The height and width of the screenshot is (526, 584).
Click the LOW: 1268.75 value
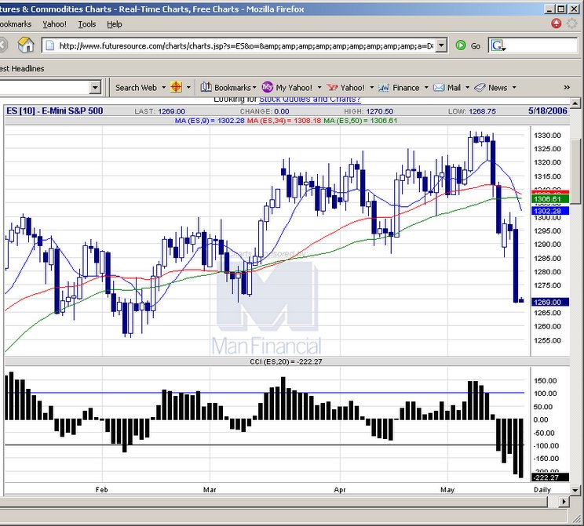point(472,111)
